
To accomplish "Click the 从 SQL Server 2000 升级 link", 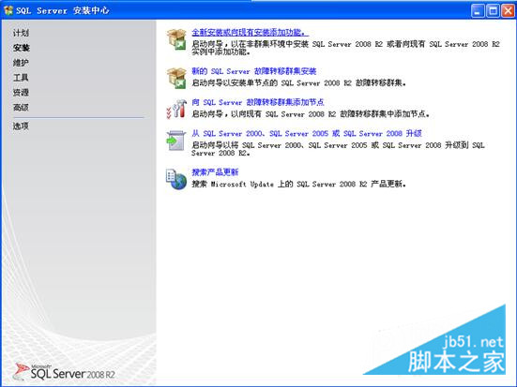I will pos(307,133).
